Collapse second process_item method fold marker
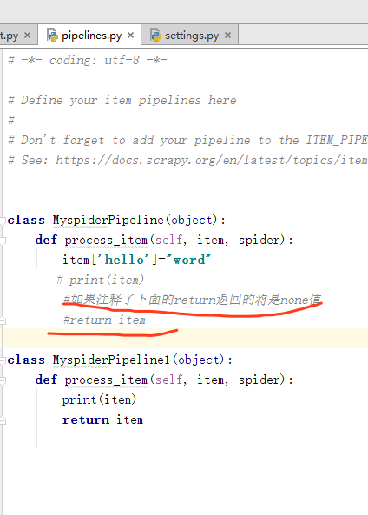This screenshot has height=515, width=368. (x=3, y=380)
